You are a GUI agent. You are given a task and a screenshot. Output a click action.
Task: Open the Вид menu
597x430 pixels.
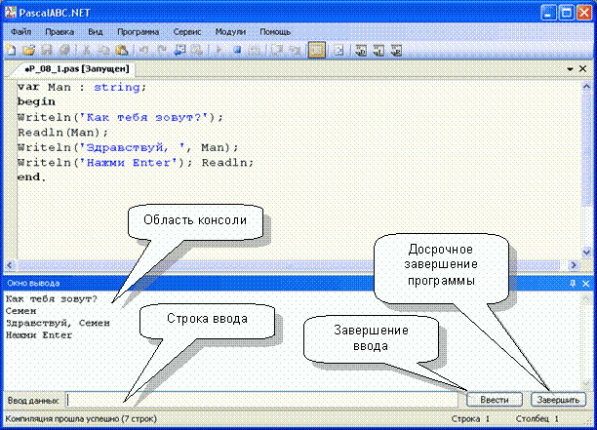click(96, 32)
